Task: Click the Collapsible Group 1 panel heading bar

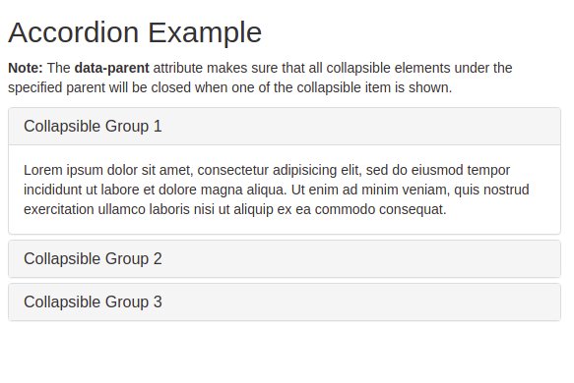Action: (x=285, y=127)
